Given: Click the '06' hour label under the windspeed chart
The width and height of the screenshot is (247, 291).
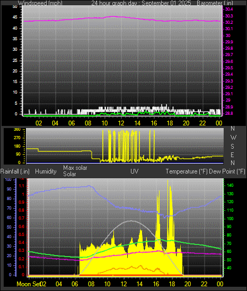Looking at the screenshot, I should [x=72, y=123].
